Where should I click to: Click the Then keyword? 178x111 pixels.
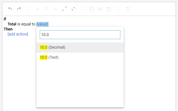click(8, 29)
